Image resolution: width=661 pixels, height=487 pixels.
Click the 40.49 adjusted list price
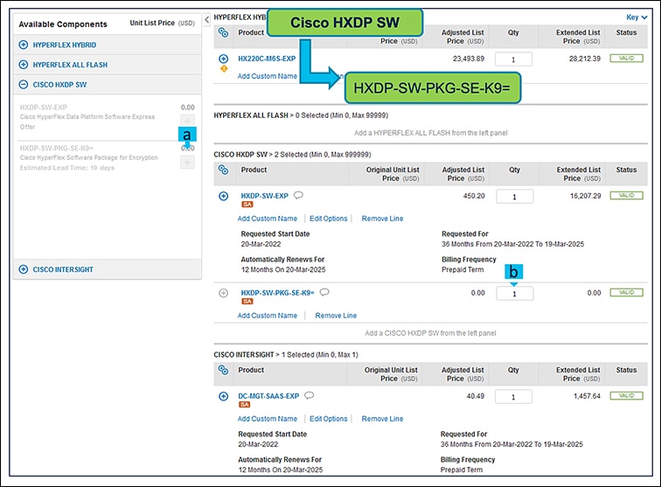[x=476, y=396]
